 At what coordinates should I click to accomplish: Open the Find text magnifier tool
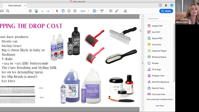coord(8,11)
